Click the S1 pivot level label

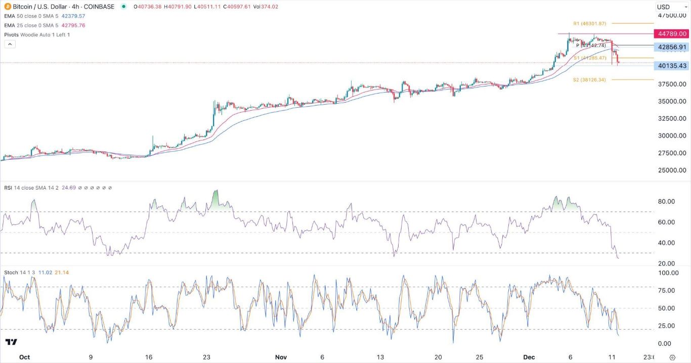click(590, 58)
